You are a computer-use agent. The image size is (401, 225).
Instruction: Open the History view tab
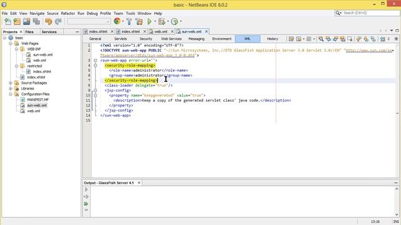coord(273,39)
